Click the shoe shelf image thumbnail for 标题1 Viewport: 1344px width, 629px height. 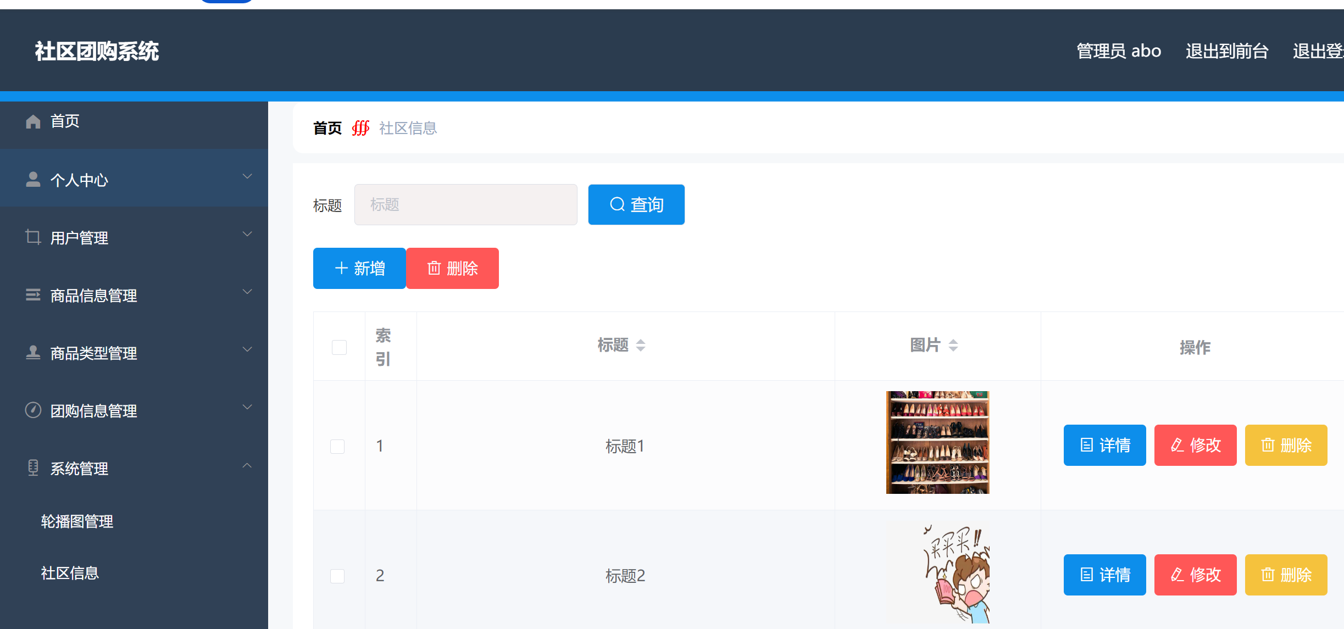937,443
